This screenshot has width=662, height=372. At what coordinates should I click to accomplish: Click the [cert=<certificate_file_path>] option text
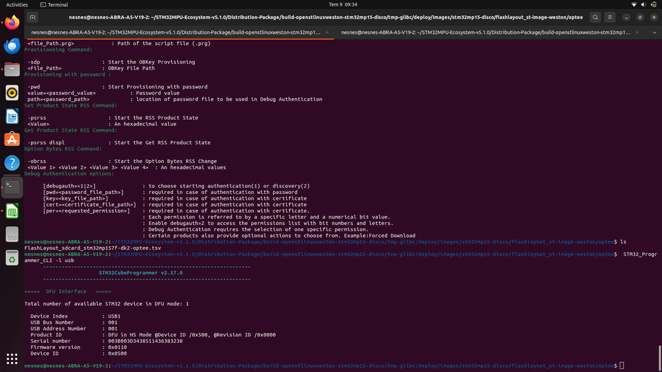click(x=89, y=205)
